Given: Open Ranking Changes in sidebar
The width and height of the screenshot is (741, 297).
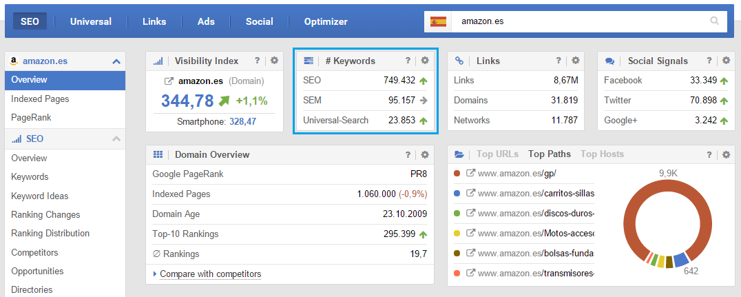Looking at the screenshot, I should click(45, 214).
